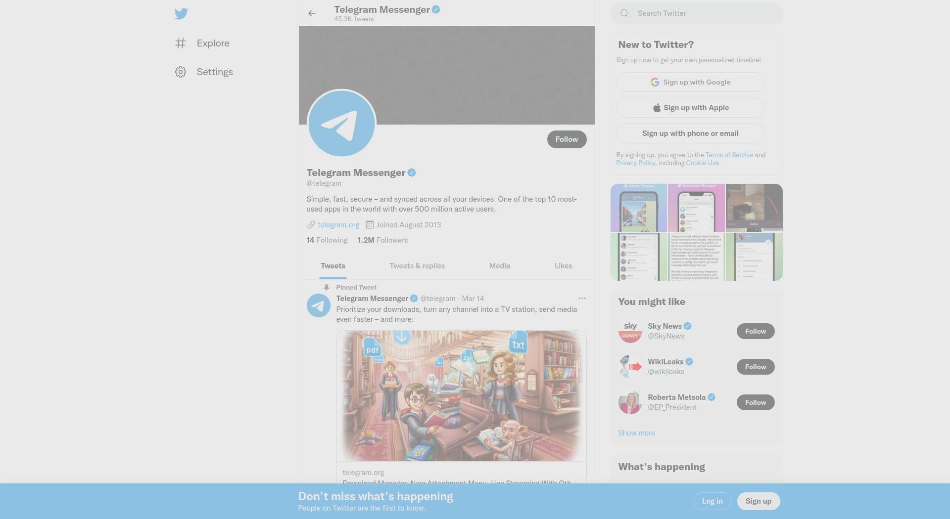Open the pinned tweet's library illustration
Viewport: 950px width, 519px height.
coord(461,396)
